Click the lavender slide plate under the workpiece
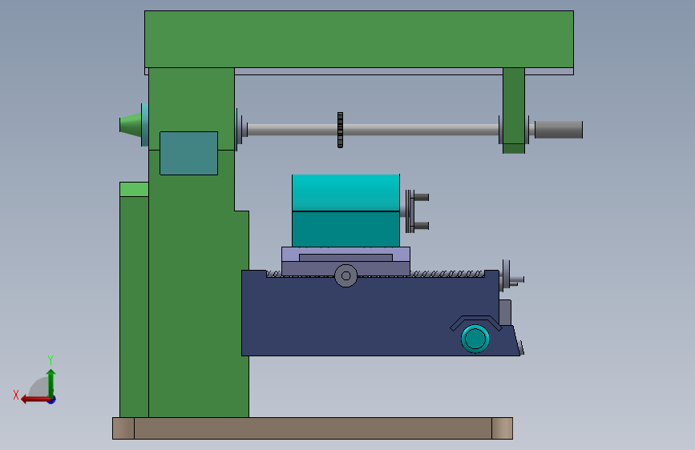This screenshot has width=695, height=450. pyautogui.click(x=345, y=255)
